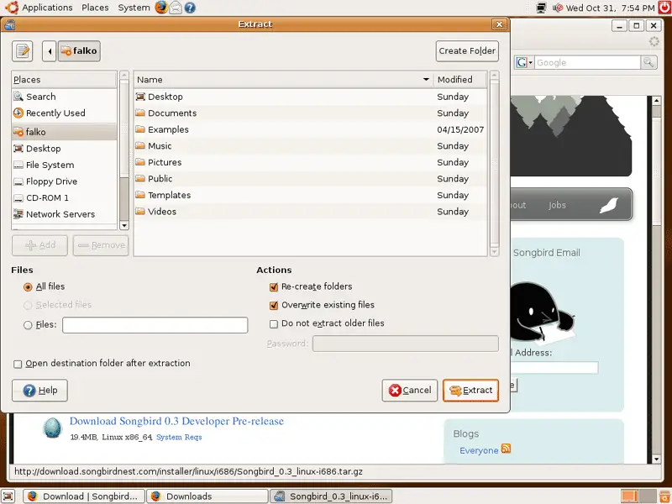This screenshot has height=504, width=672.
Task: Click the Examples folder icon
Action: pyautogui.click(x=140, y=129)
